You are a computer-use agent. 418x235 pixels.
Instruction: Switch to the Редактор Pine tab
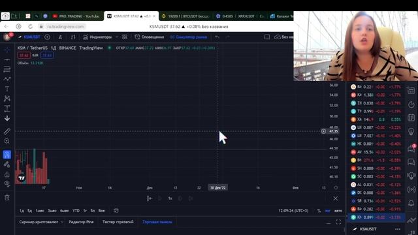pos(81,222)
